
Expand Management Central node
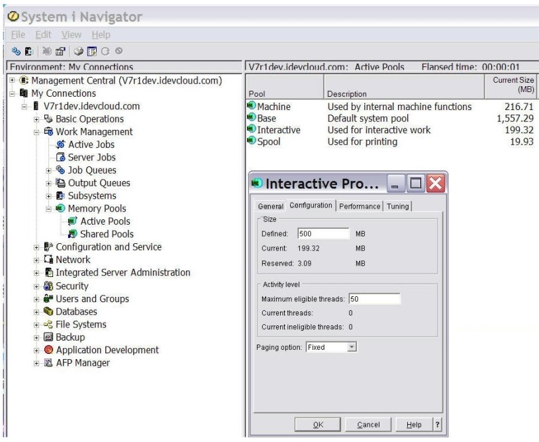click(x=12, y=80)
